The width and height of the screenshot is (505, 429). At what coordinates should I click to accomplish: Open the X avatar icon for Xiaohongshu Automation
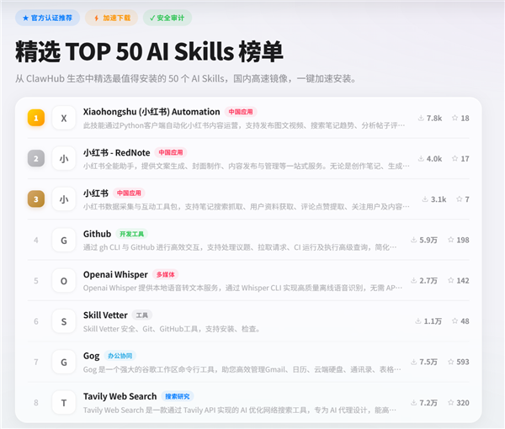pos(64,118)
